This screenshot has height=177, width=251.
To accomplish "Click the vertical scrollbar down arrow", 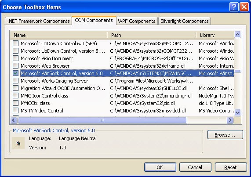I will (237, 112).
